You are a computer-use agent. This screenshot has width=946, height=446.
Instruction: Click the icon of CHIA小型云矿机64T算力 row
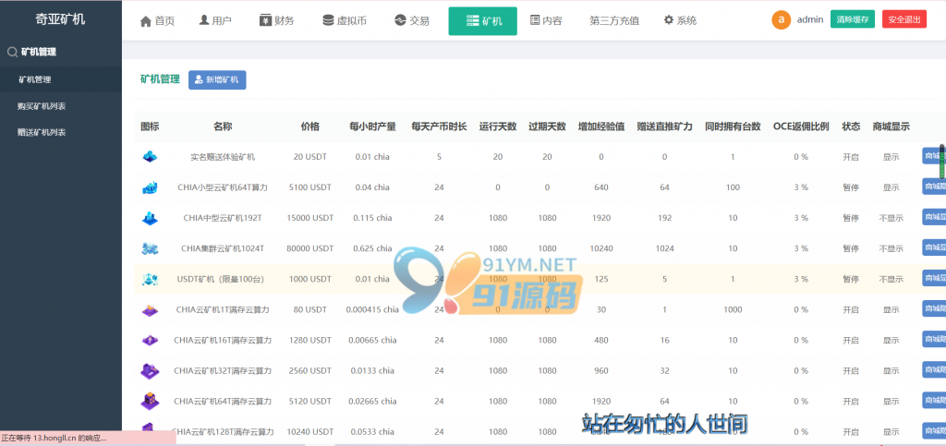(150, 187)
